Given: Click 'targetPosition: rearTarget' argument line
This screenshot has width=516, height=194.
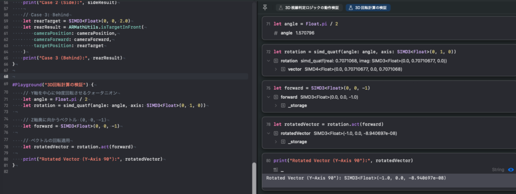Looking at the screenshot, I should (x=69, y=45).
